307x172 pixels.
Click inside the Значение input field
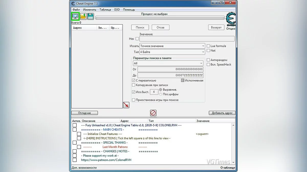pos(187,39)
